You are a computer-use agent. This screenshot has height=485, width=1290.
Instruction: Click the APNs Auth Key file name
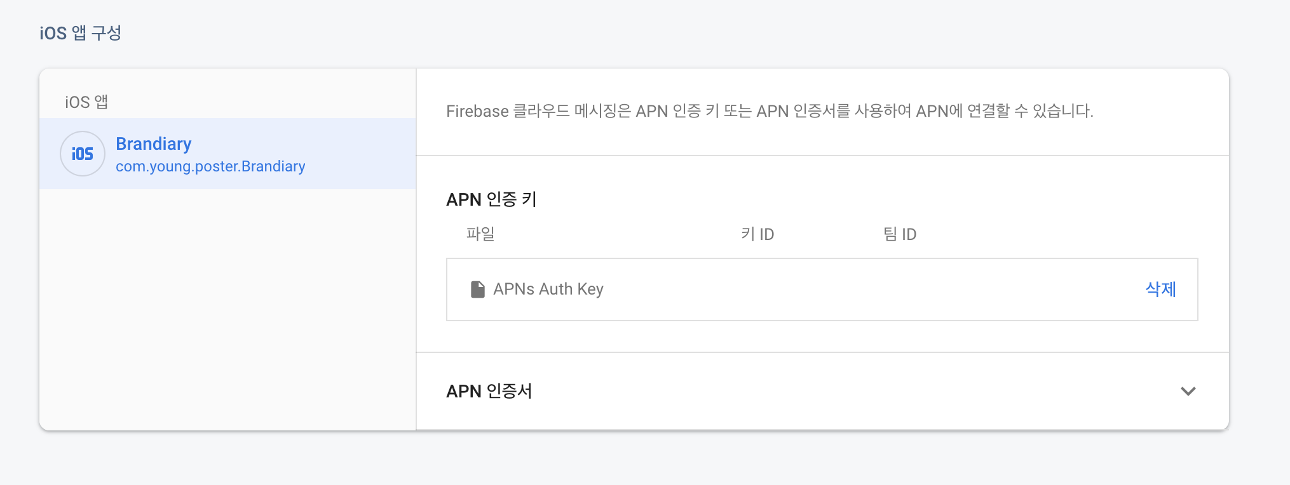pos(548,289)
